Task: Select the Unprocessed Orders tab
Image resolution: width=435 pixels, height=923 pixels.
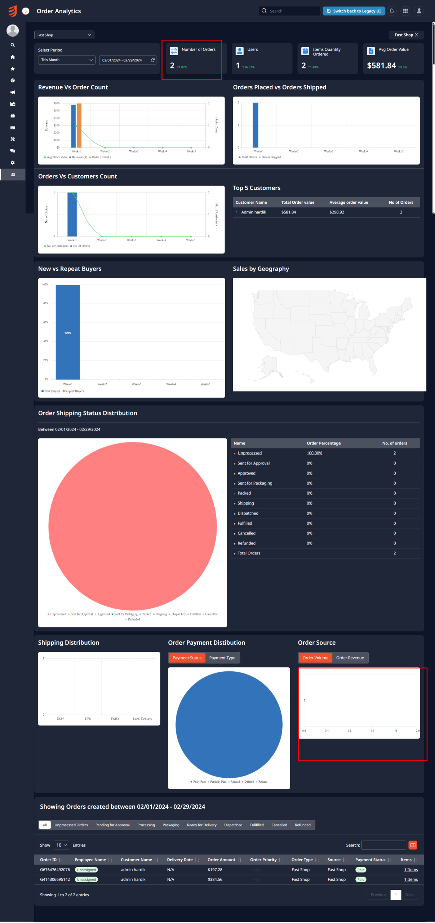Action: pos(71,825)
